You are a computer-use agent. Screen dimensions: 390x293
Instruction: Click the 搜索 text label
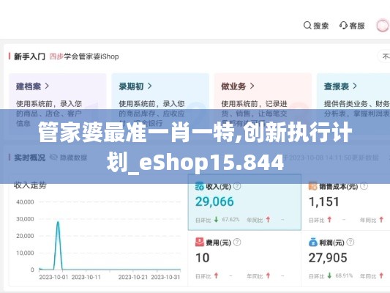click(321, 26)
